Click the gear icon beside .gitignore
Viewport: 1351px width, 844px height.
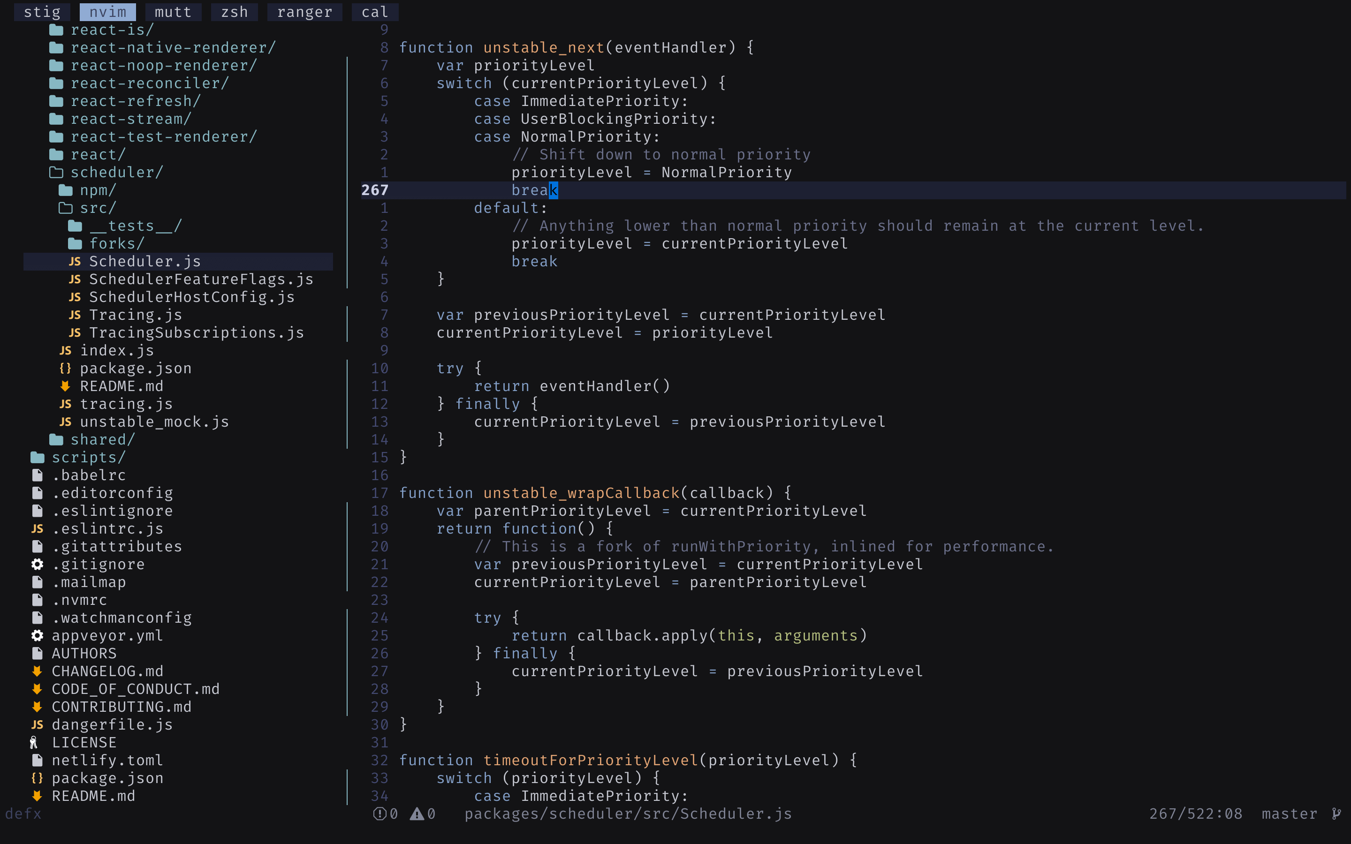tap(38, 565)
